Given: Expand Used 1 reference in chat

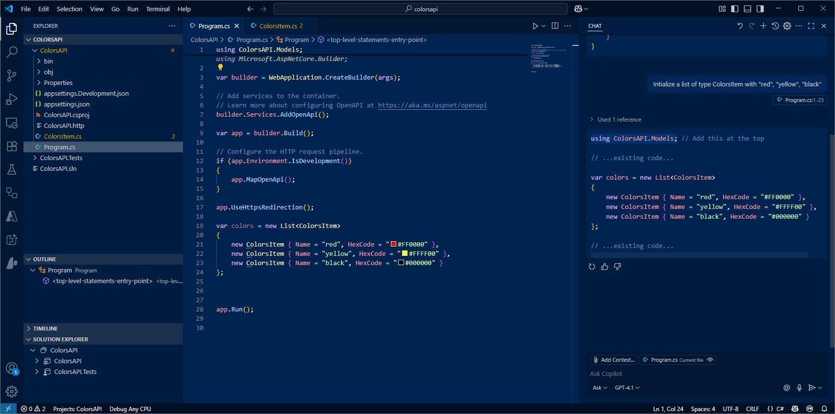Looking at the screenshot, I should (x=616, y=120).
